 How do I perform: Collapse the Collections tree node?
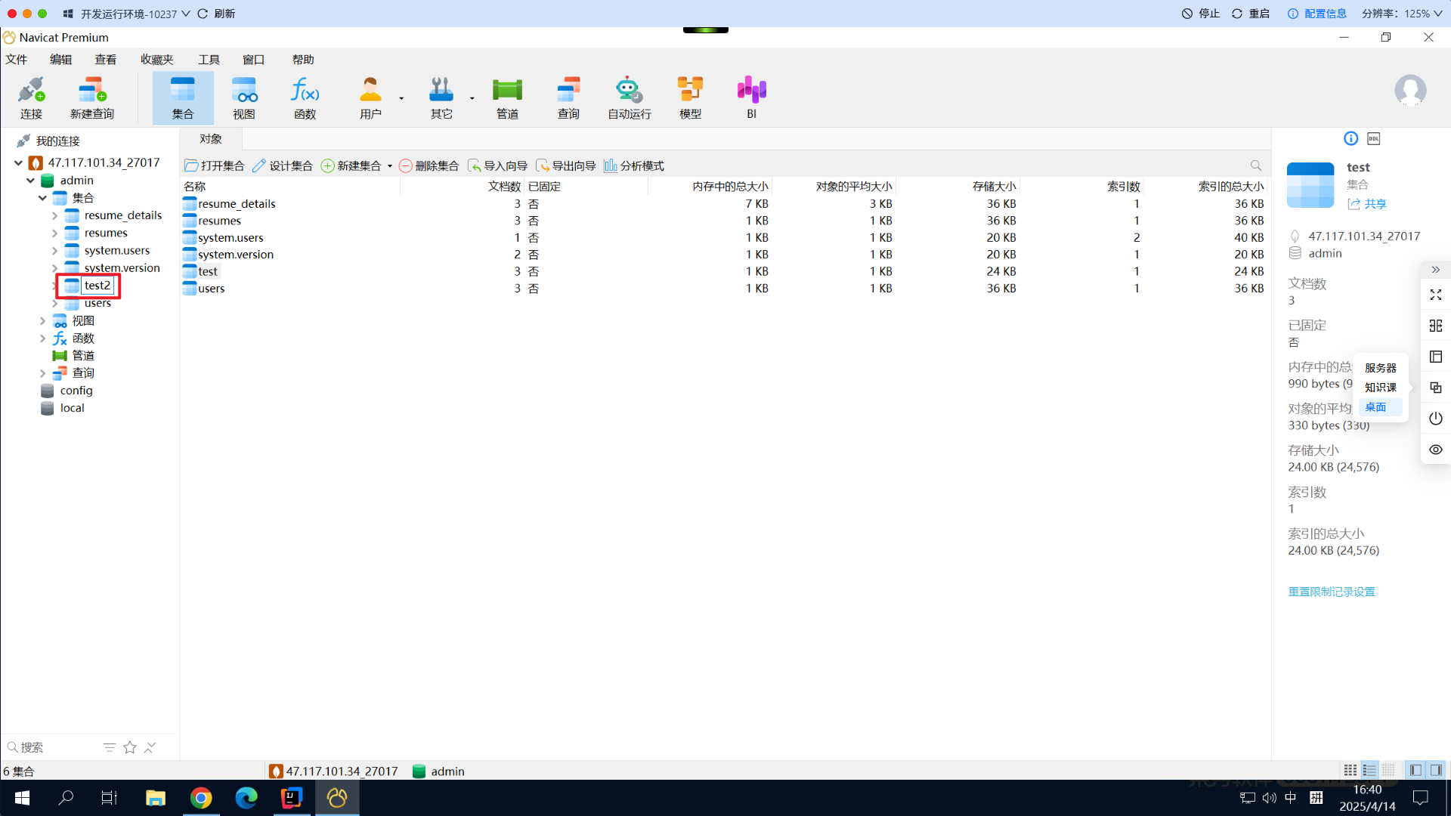click(x=42, y=198)
